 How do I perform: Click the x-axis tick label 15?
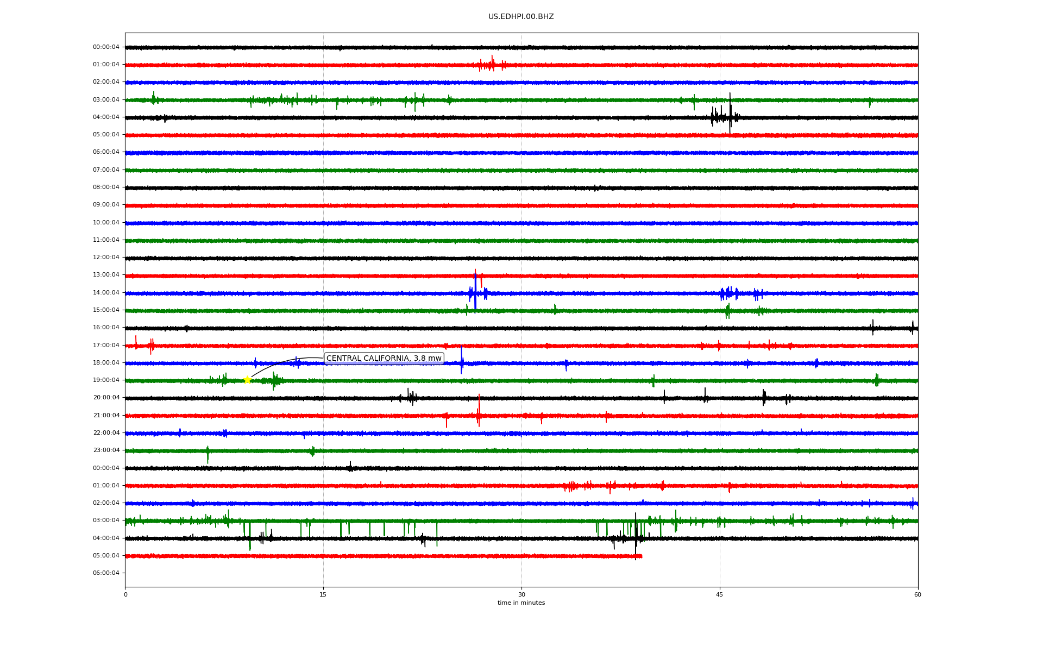[x=323, y=595]
